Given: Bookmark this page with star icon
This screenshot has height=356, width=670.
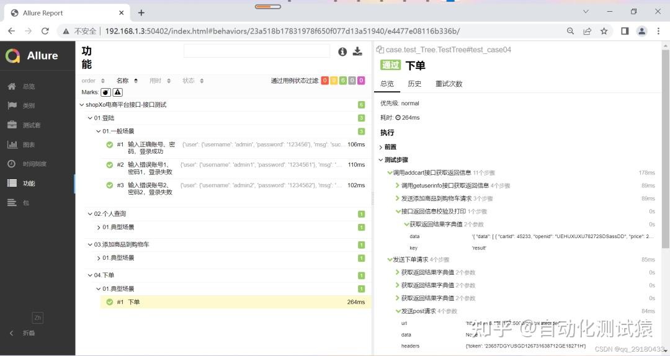Looking at the screenshot, I should click(604, 31).
